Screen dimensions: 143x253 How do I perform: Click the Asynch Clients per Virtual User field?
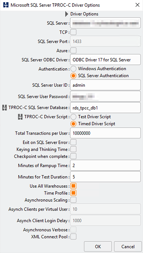pyautogui.click(x=105, y=209)
